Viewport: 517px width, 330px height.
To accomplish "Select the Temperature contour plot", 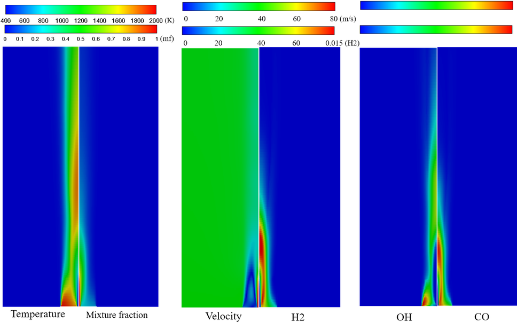I will tap(40, 177).
